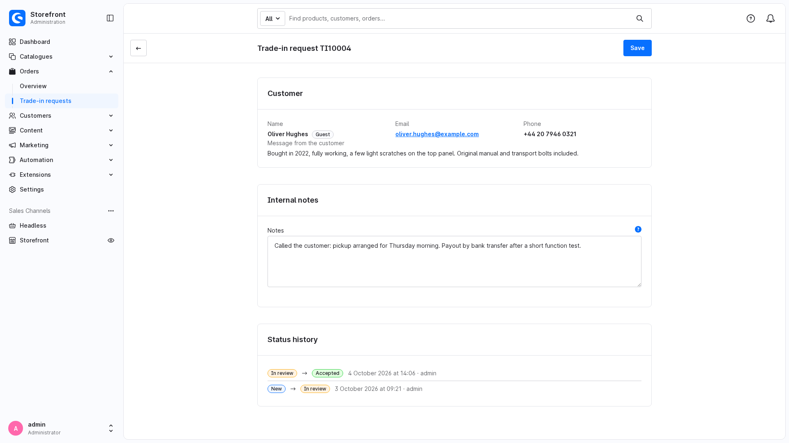The width and height of the screenshot is (789, 443).
Task: Click the Storefront sales channel shop icon
Action: (12, 240)
